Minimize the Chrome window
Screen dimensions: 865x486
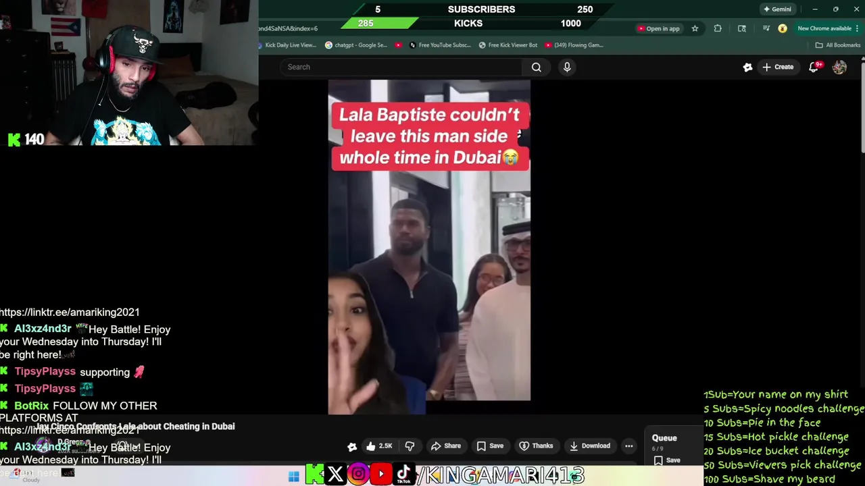pos(815,9)
